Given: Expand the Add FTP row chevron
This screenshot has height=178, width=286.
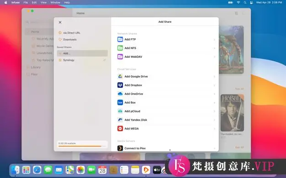Looking at the screenshot, I should pos(215,40).
